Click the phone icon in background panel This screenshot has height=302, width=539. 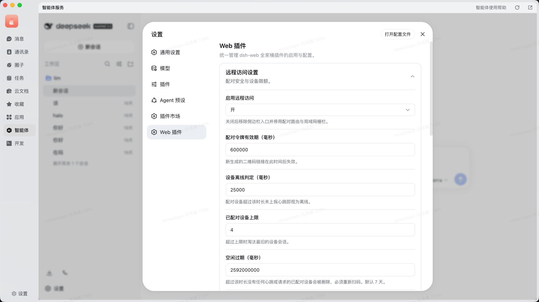click(x=65, y=273)
